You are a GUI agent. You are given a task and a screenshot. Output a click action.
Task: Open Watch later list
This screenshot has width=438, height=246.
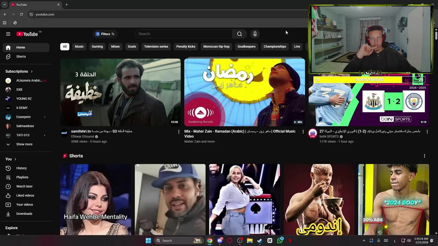tap(26, 186)
